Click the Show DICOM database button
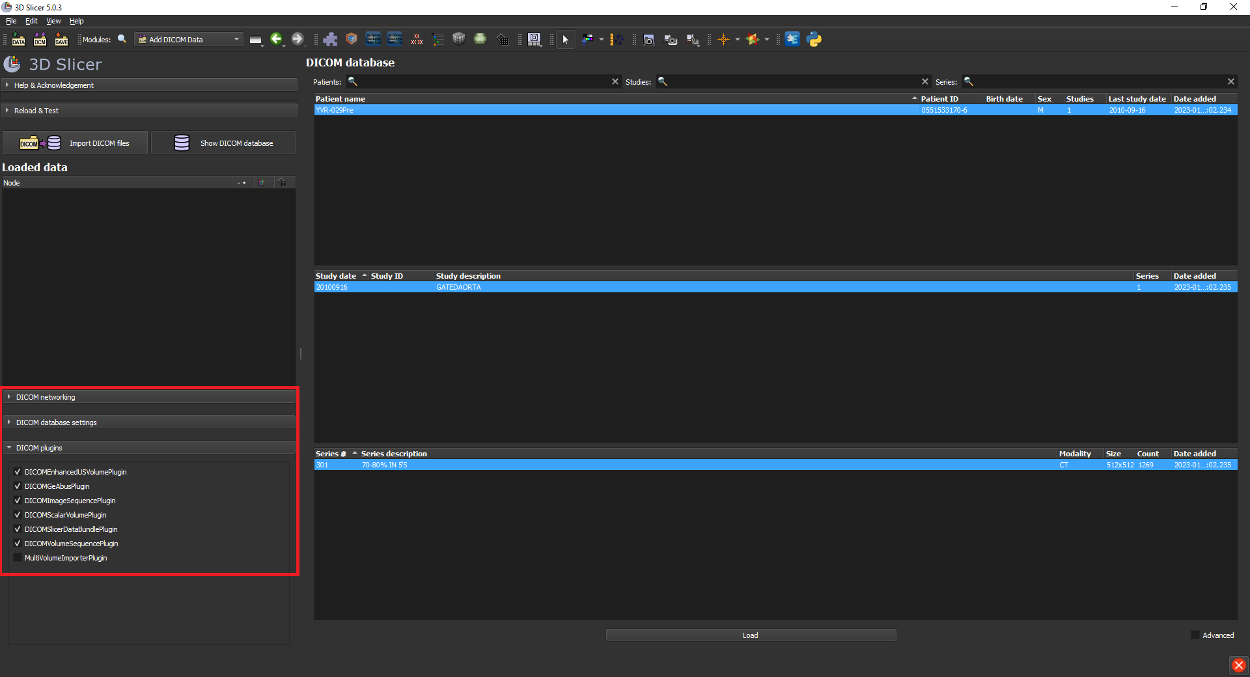The width and height of the screenshot is (1250, 677). [x=223, y=143]
